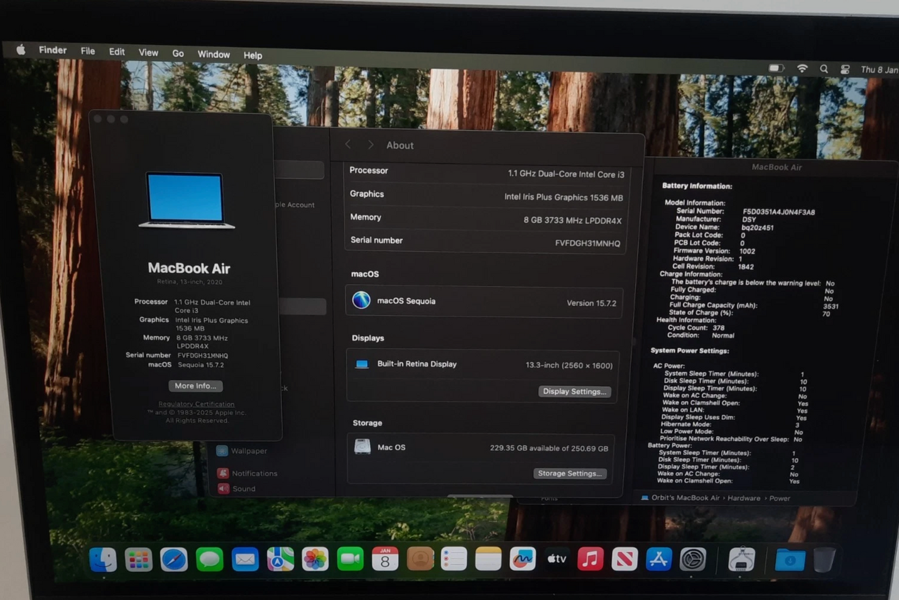Click Hardware in the System Information path bar
Screen dimensions: 899x600
[743, 498]
